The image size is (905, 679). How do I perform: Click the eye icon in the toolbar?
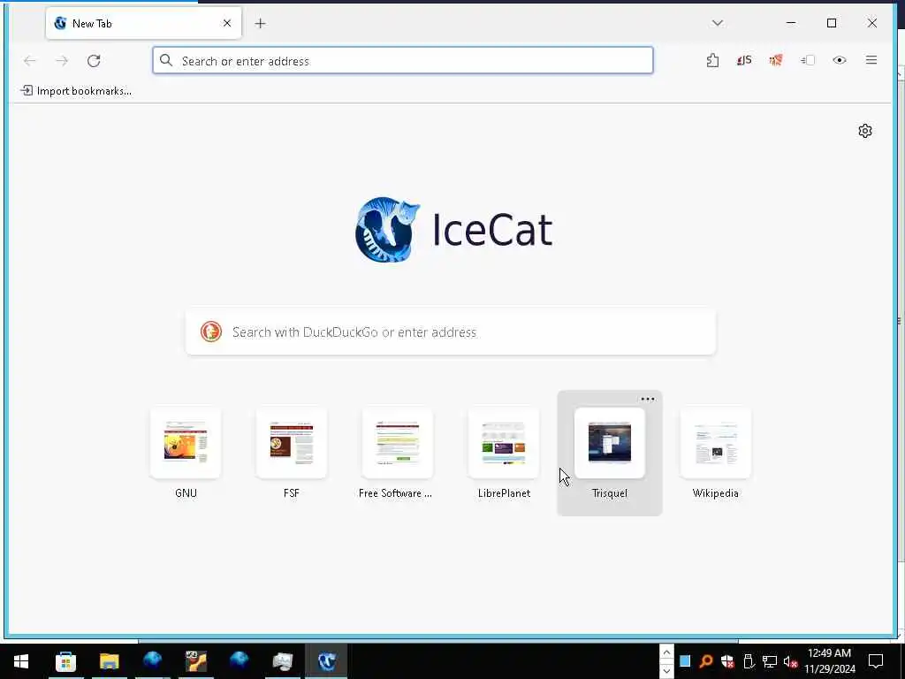[840, 60]
